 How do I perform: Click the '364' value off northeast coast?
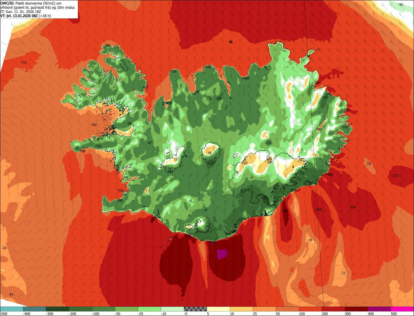pos(318,83)
